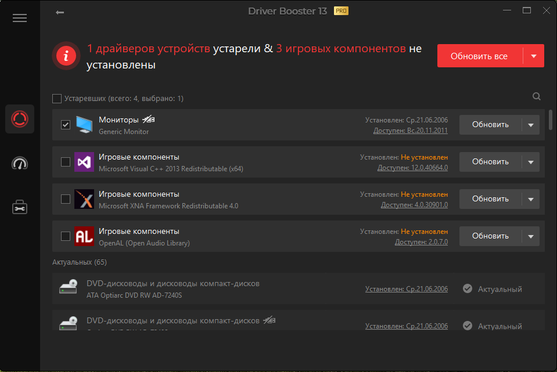Open dropdown arrow for XNA Framework update
557x372 pixels.
pos(530,199)
